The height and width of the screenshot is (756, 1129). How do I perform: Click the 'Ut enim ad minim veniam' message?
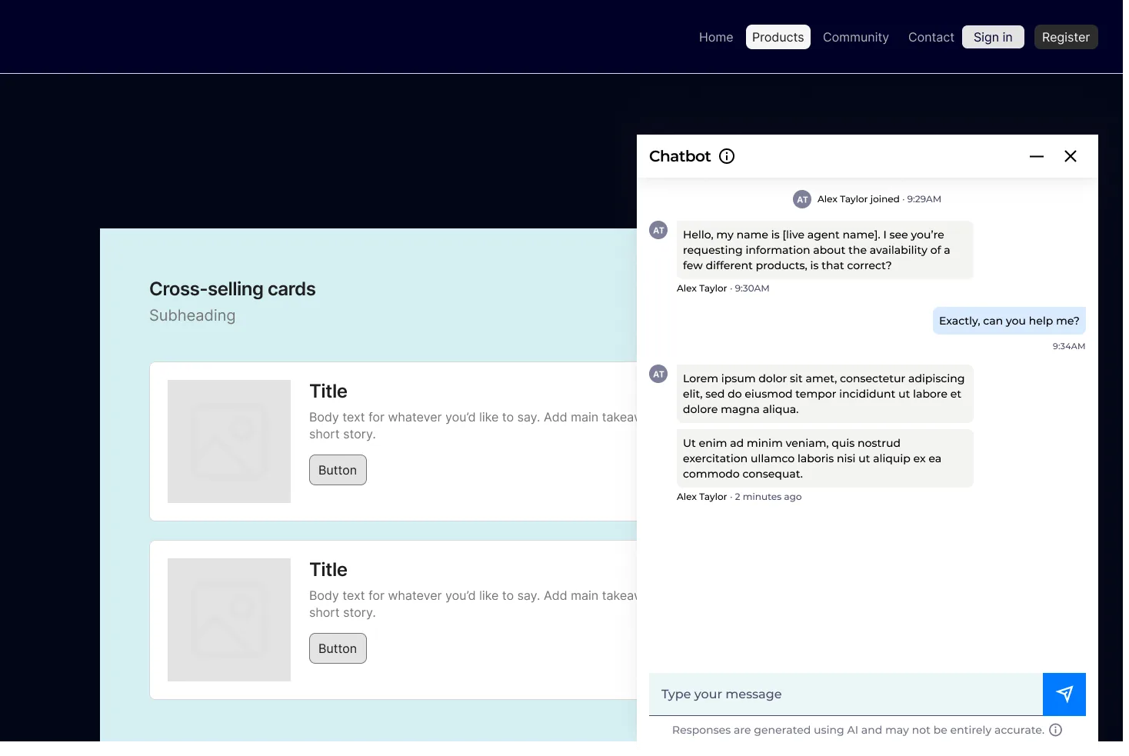coord(825,458)
